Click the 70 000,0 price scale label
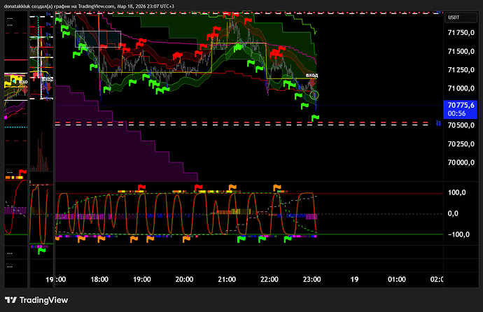This screenshot has width=483, height=312. coord(461,162)
